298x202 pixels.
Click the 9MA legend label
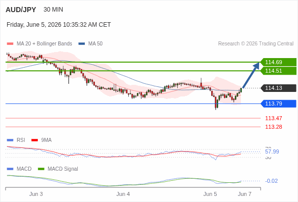(46, 140)
